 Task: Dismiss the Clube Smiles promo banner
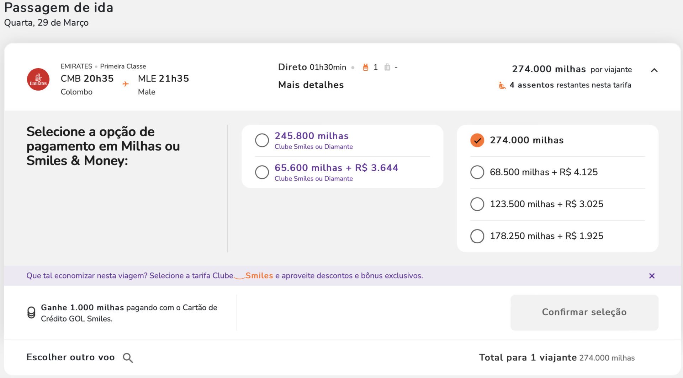click(x=652, y=276)
